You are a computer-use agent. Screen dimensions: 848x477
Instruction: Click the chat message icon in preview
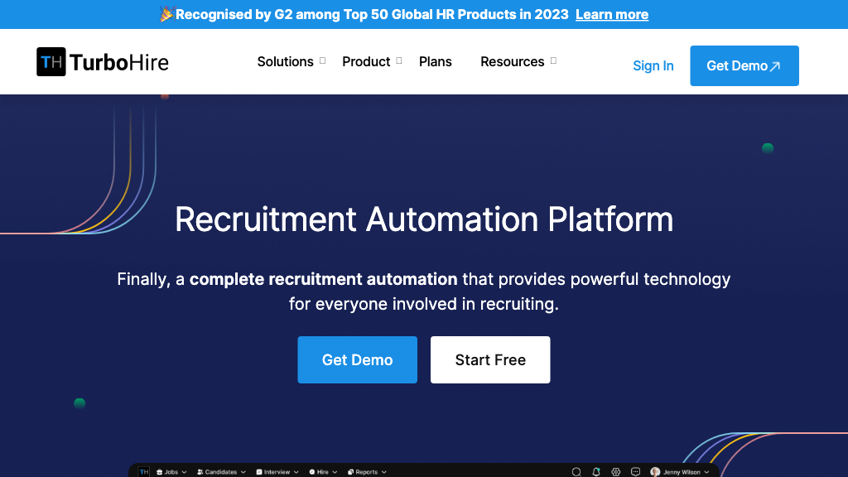click(x=635, y=472)
